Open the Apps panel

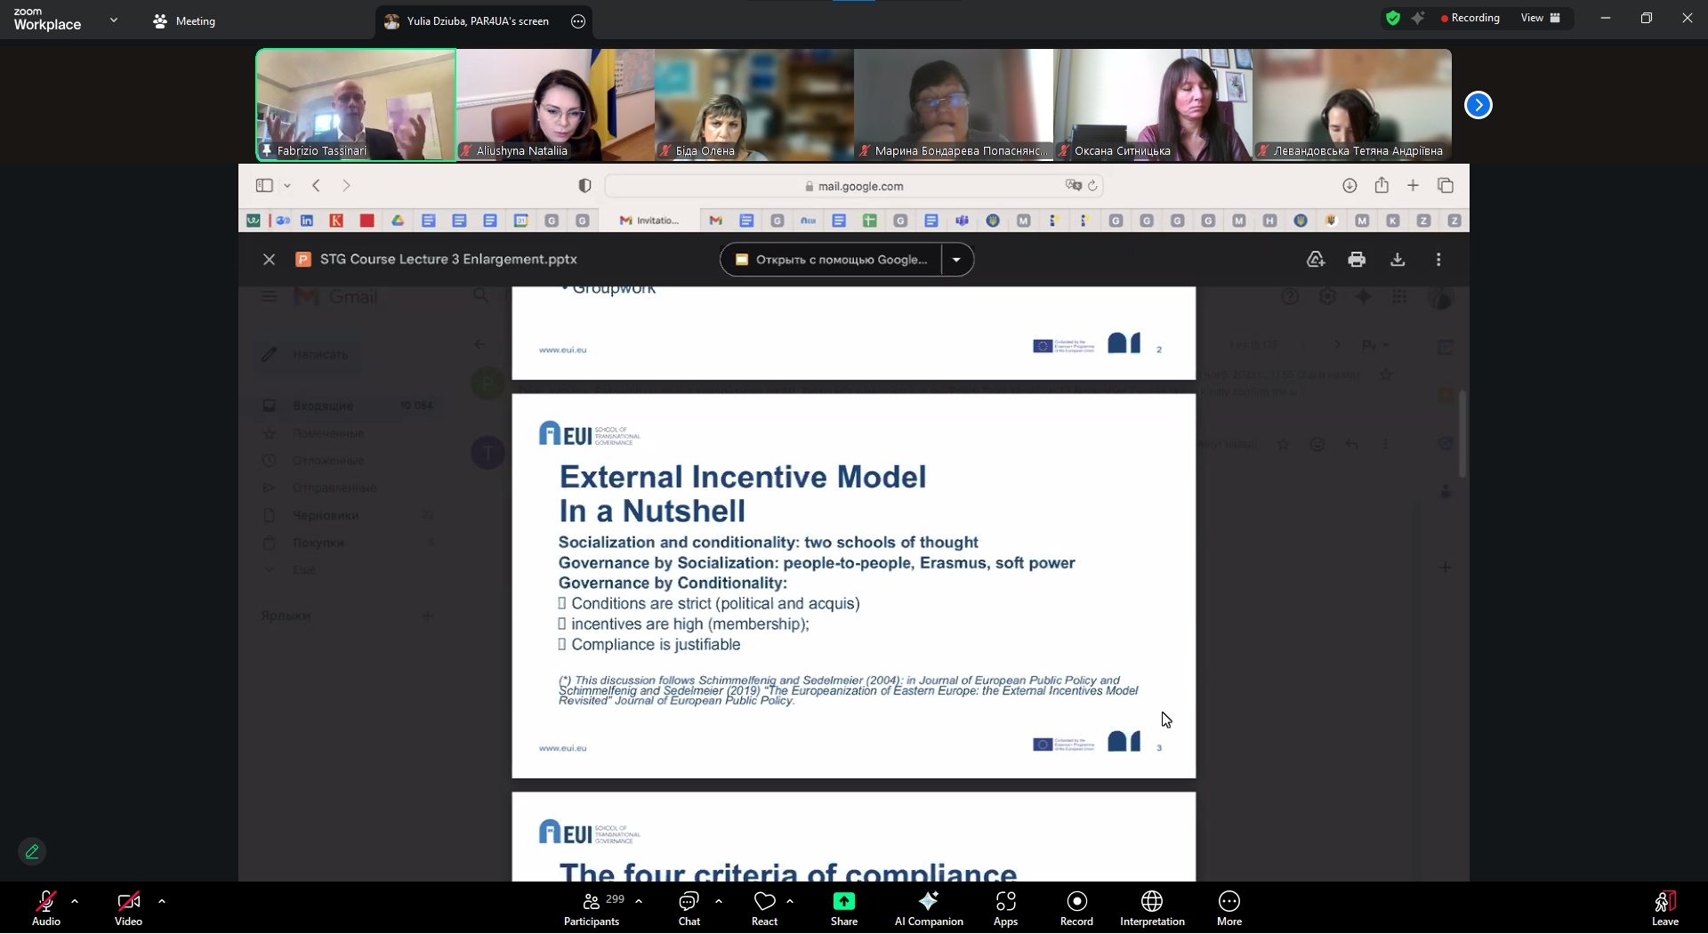(1005, 907)
